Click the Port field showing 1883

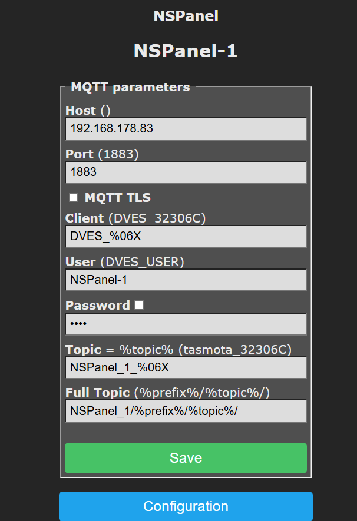[x=186, y=172]
